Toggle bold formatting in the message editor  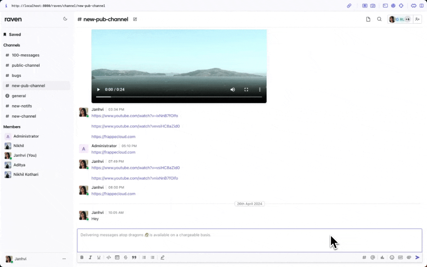click(x=82, y=257)
